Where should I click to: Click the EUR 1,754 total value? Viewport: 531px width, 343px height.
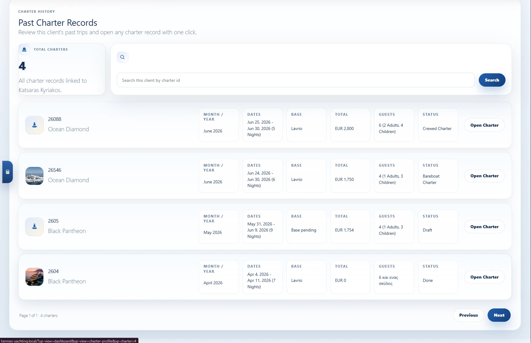(344, 230)
